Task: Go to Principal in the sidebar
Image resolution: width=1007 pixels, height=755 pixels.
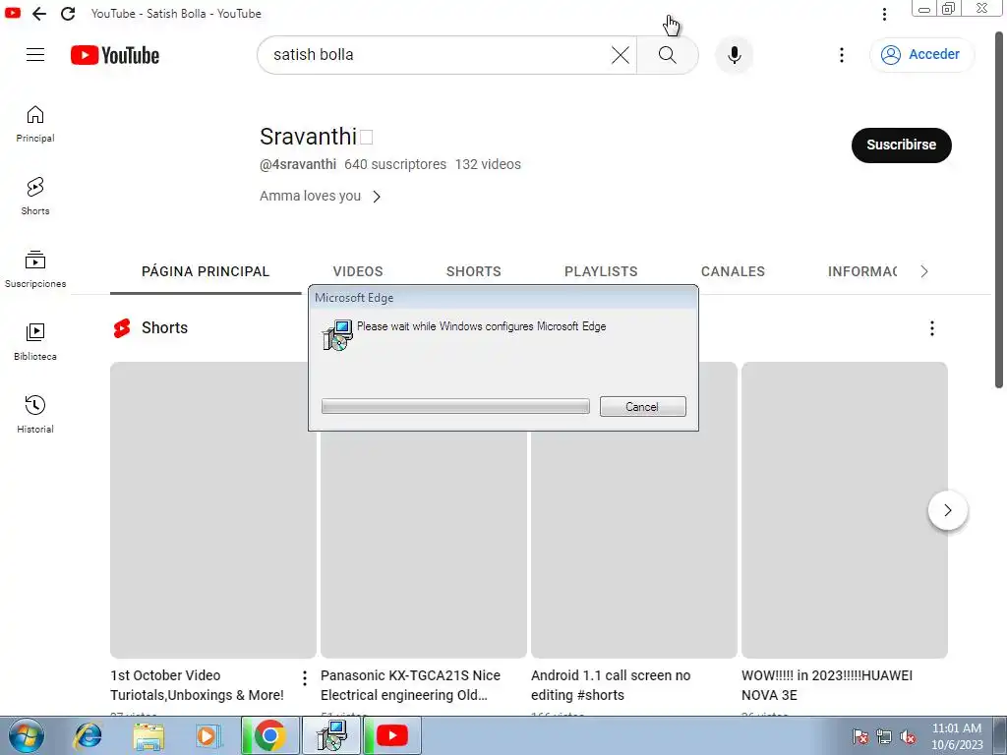Action: [35, 124]
